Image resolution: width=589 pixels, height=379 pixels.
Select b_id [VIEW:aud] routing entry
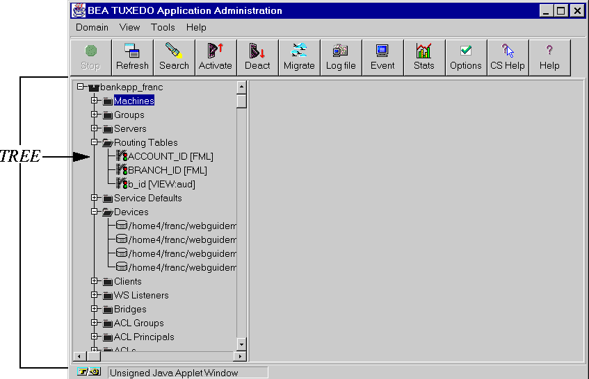pyautogui.click(x=161, y=184)
